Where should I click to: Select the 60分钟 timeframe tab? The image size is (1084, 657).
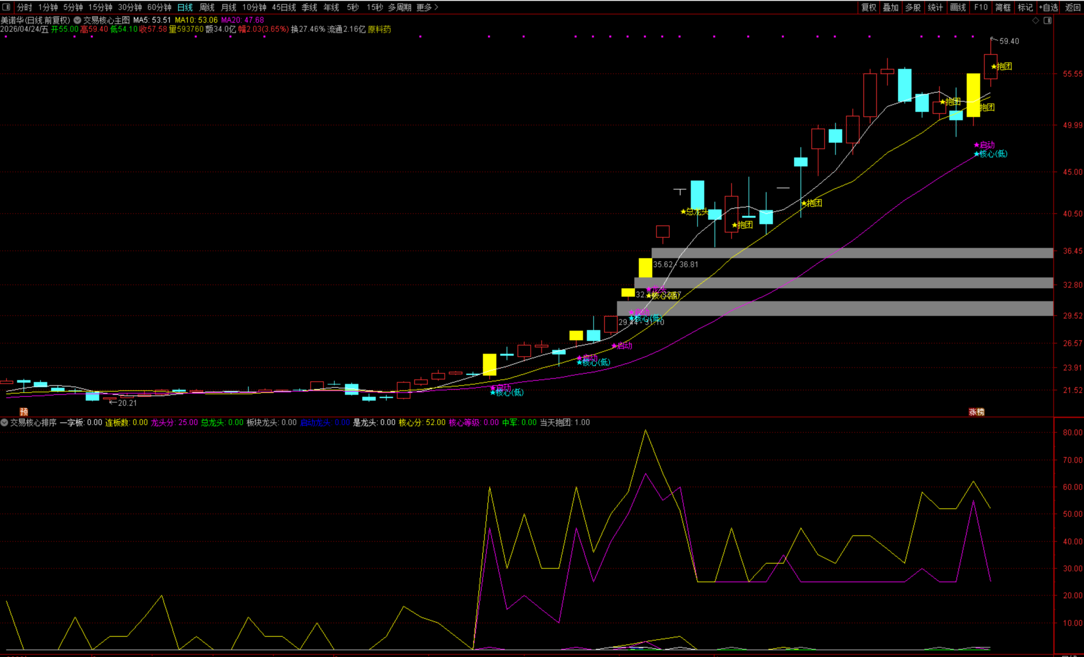(x=159, y=7)
